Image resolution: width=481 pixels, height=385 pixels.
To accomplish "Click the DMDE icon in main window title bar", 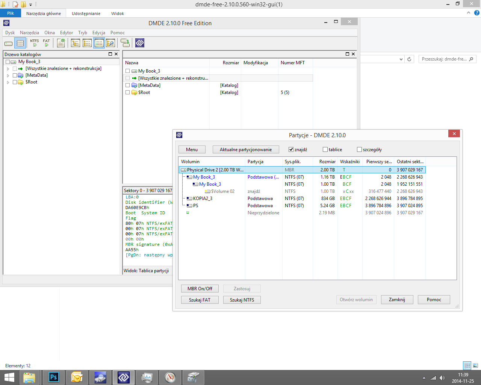I will click(6, 23).
